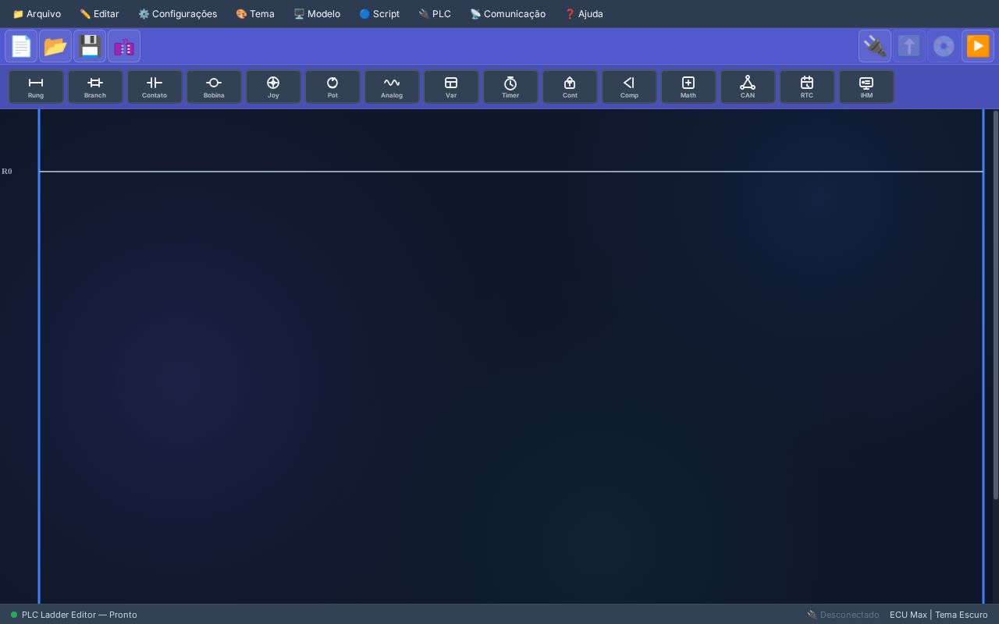Open the Script menu
Viewport: 999px width, 624px height.
click(x=379, y=14)
